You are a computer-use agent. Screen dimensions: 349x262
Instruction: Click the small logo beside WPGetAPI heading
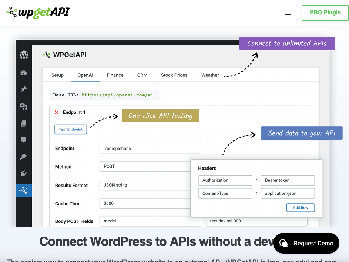pos(47,55)
